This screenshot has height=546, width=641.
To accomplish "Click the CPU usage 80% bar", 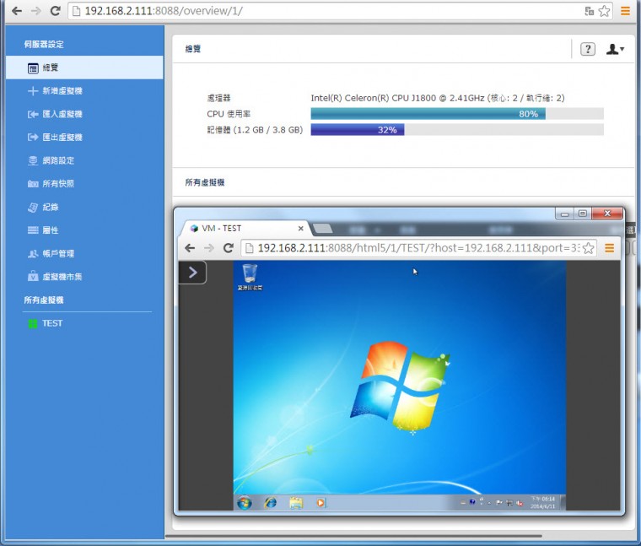I will click(428, 114).
